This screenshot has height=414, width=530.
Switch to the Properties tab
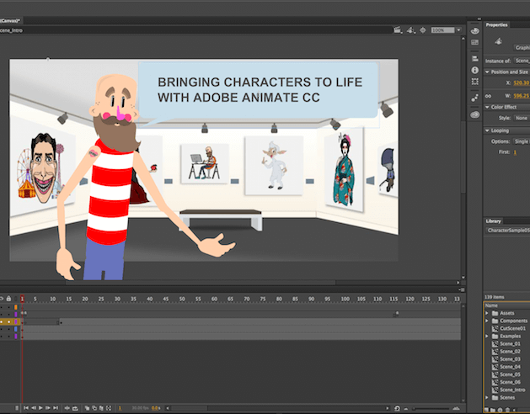496,24
